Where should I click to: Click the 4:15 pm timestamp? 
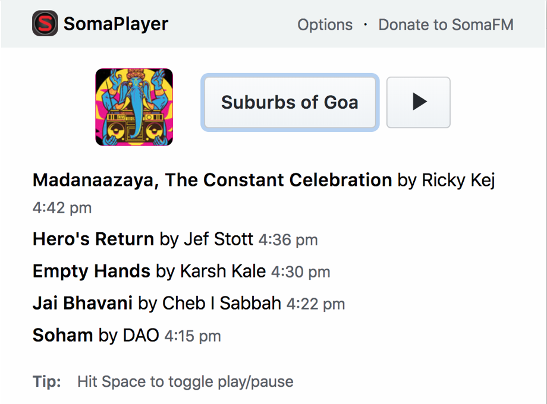pos(193,336)
